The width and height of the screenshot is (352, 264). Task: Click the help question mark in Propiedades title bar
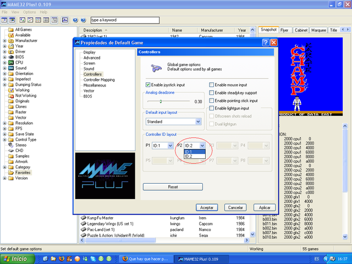point(266,42)
